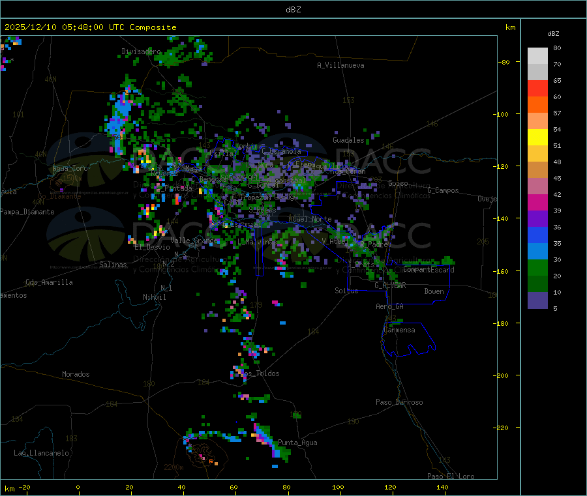Click the 0 km bottom axis tick
The height and width of the screenshot is (496, 587).
coord(78,487)
